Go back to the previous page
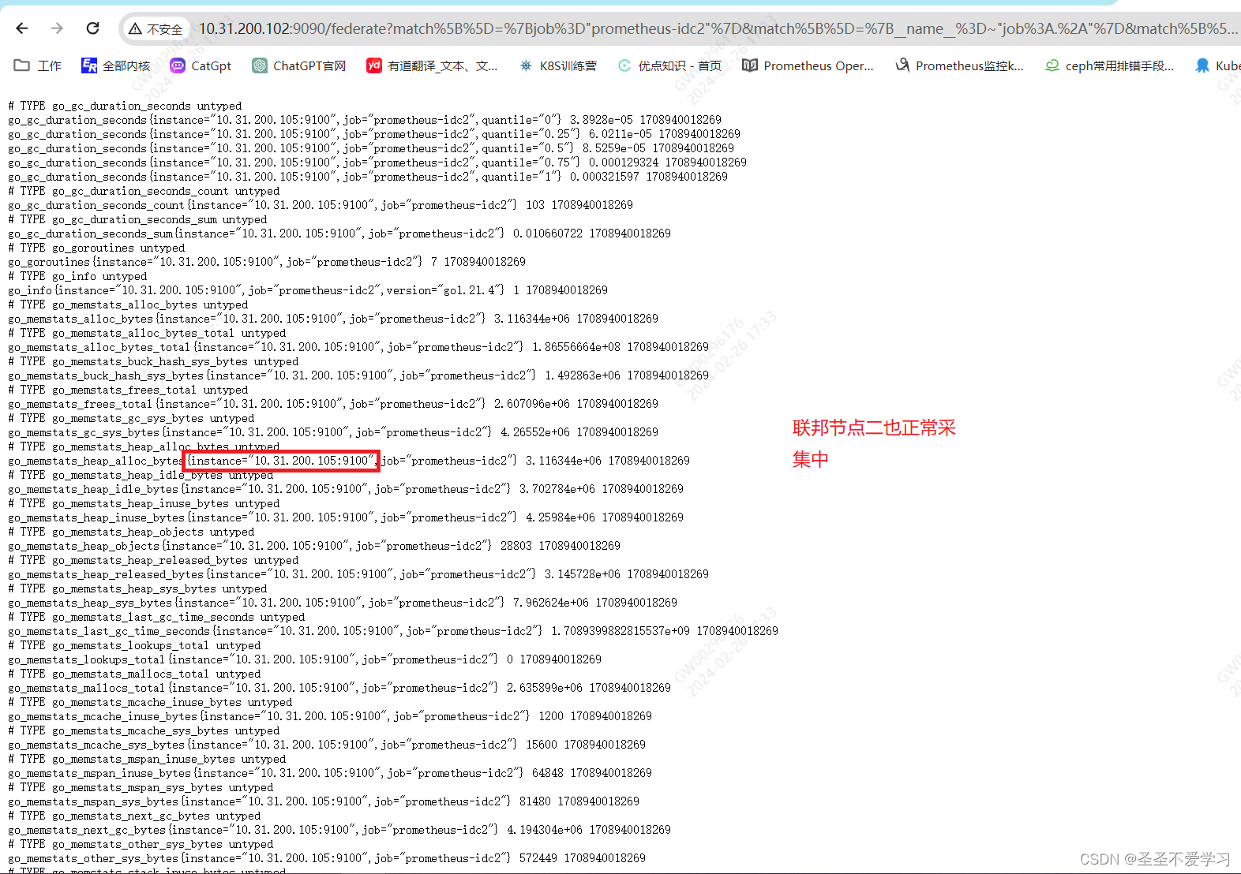Viewport: 1241px width, 874px height. point(22,28)
